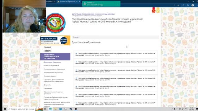Switch the РУС keyboard language indicator
The height and width of the screenshot is (111, 198).
pos(186,109)
